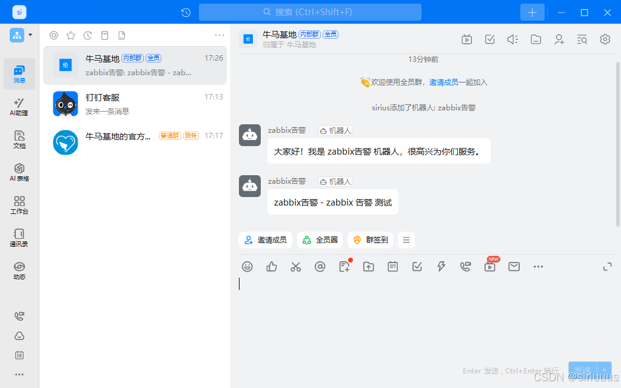Click the si profile avatar
Screen dimensions: 621x388
pos(19,12)
